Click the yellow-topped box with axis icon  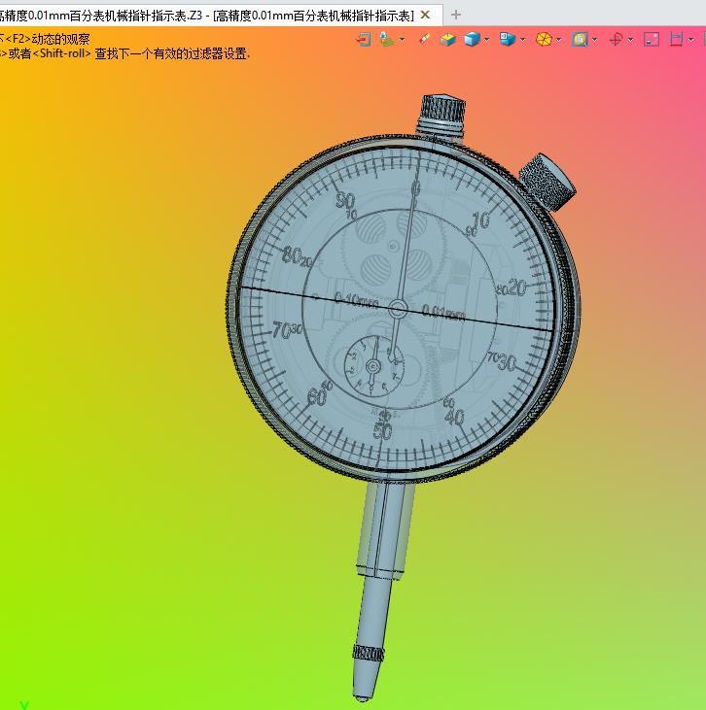[x=447, y=40]
